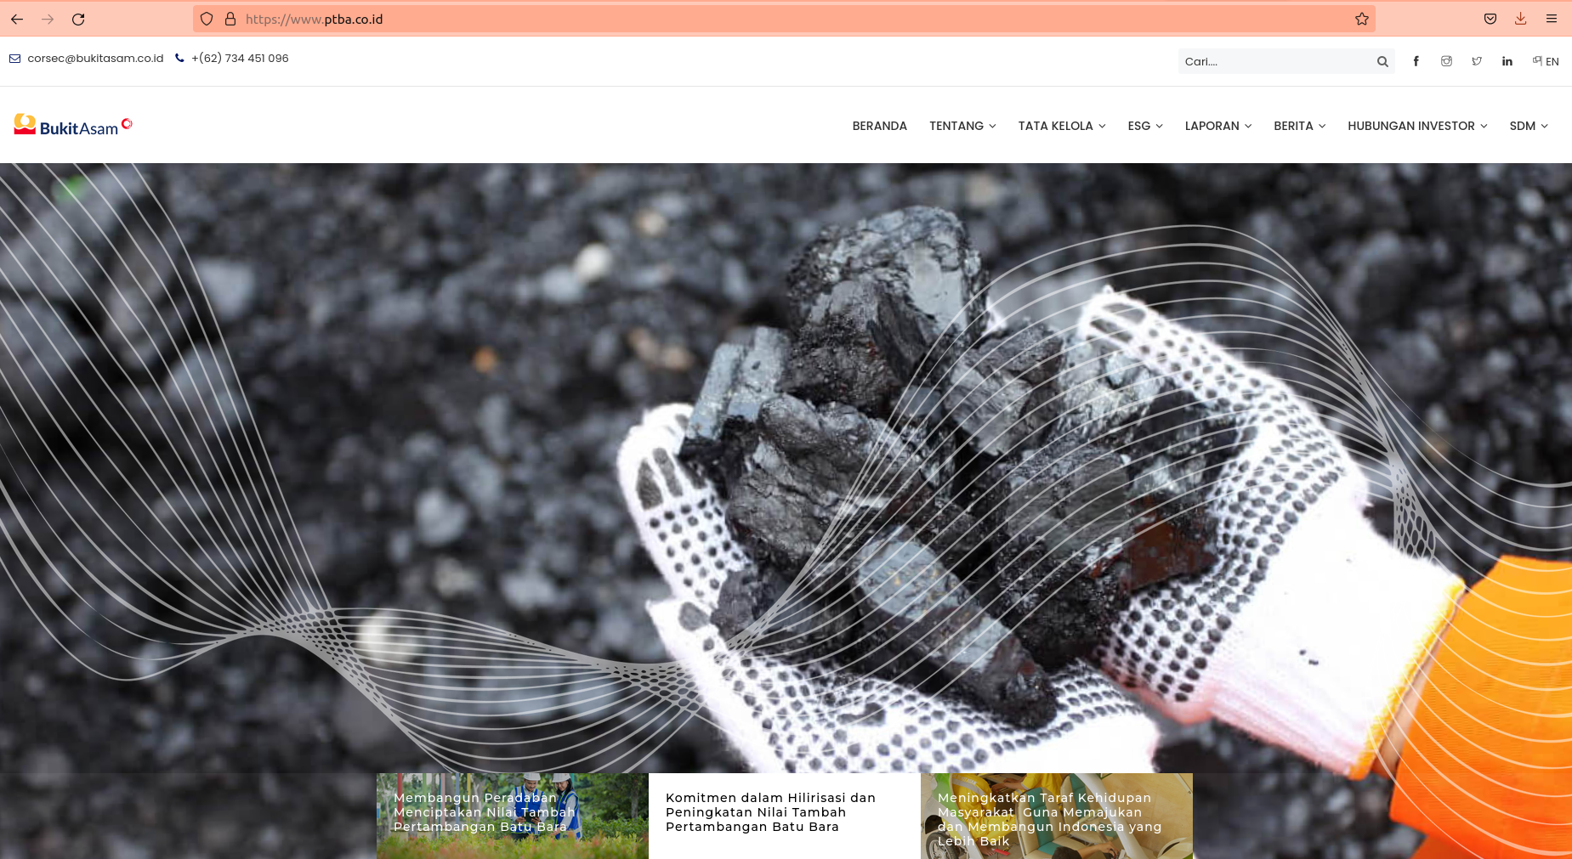The image size is (1572, 859).
Task: Open the tracking protection shield icon
Action: coord(207,19)
